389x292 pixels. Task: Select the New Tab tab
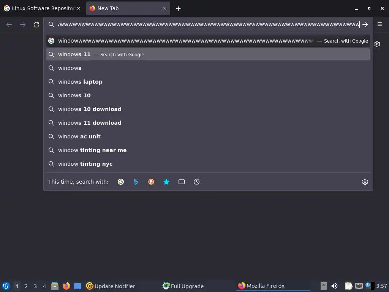[128, 8]
